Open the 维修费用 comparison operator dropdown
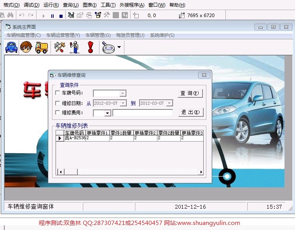 tap(107, 113)
